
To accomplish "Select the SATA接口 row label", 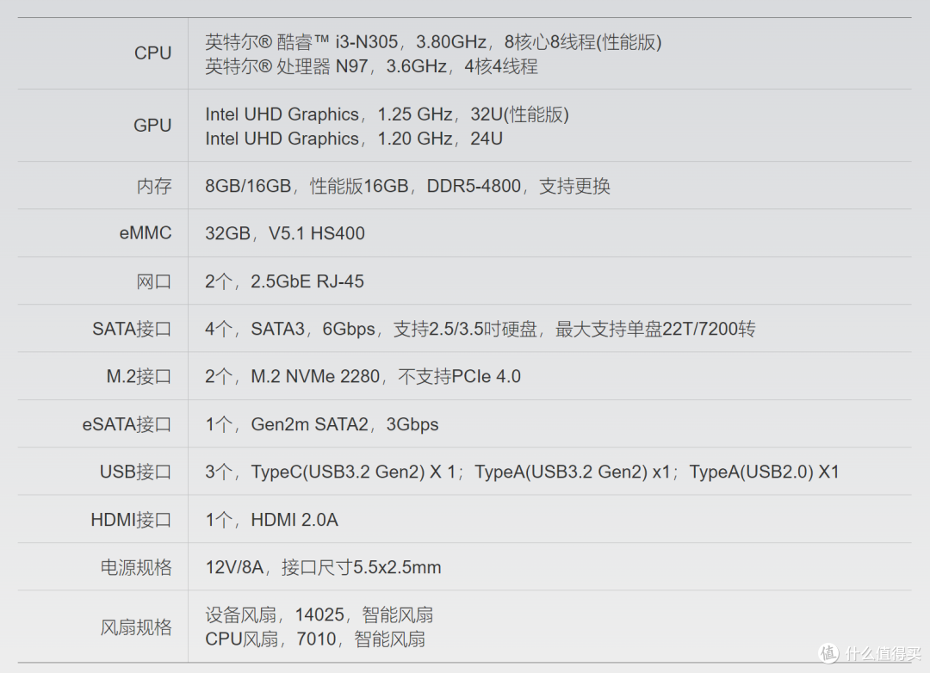I will (x=132, y=329).
